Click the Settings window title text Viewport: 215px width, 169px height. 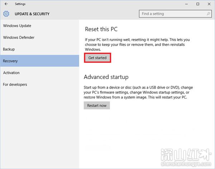pyautogui.click(x=20, y=4)
